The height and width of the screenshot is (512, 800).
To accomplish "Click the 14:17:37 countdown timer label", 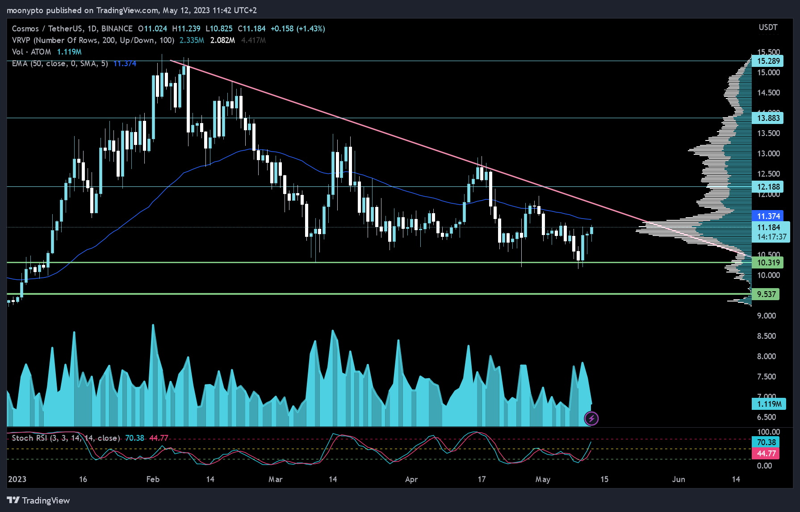I will [x=771, y=237].
